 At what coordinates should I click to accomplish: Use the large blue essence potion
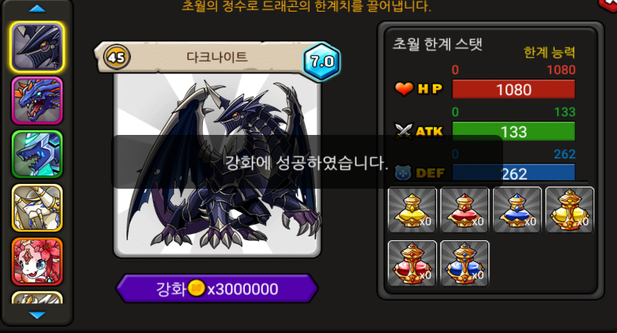point(465,264)
